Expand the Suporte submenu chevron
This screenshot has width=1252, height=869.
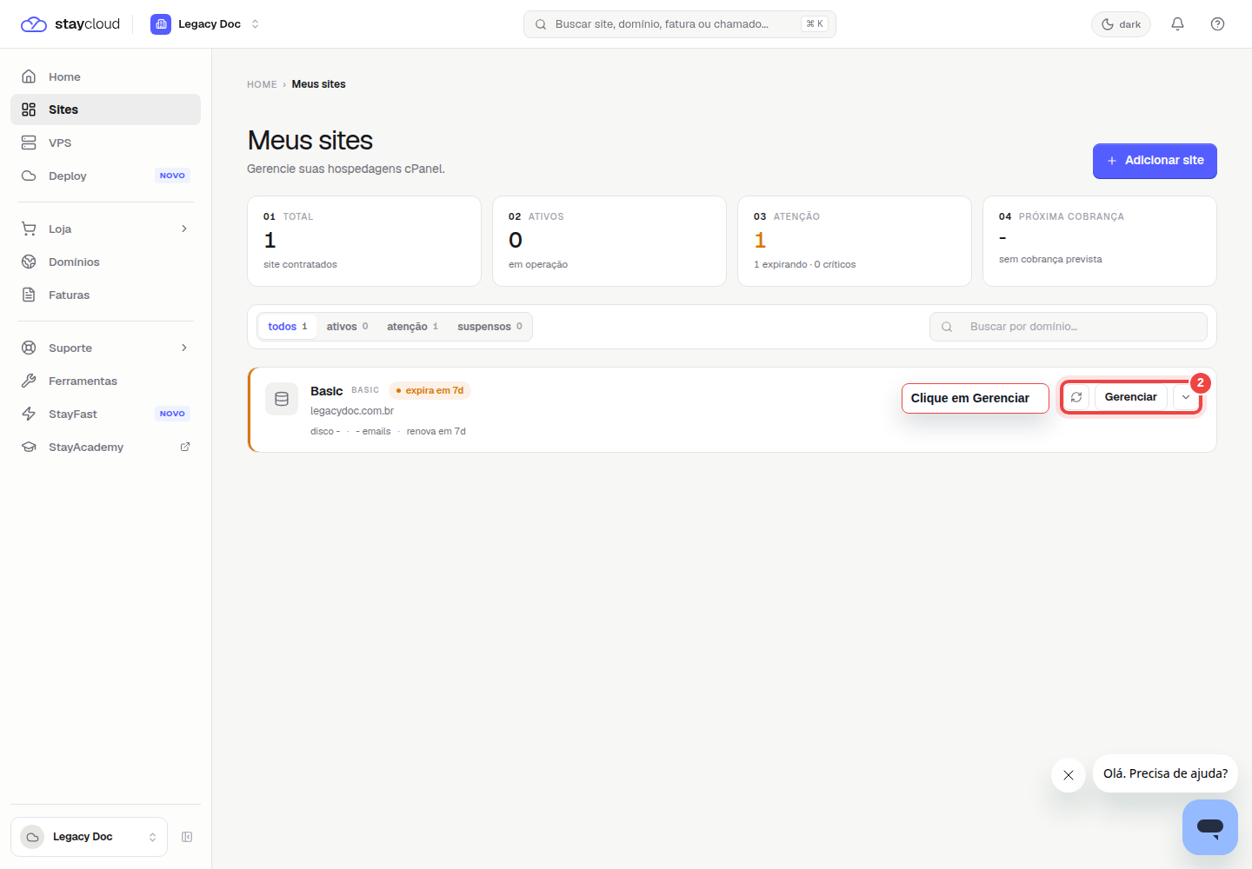click(184, 348)
